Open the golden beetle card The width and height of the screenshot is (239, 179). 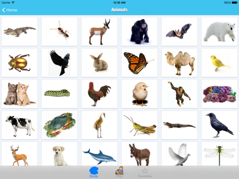[x=19, y=63]
